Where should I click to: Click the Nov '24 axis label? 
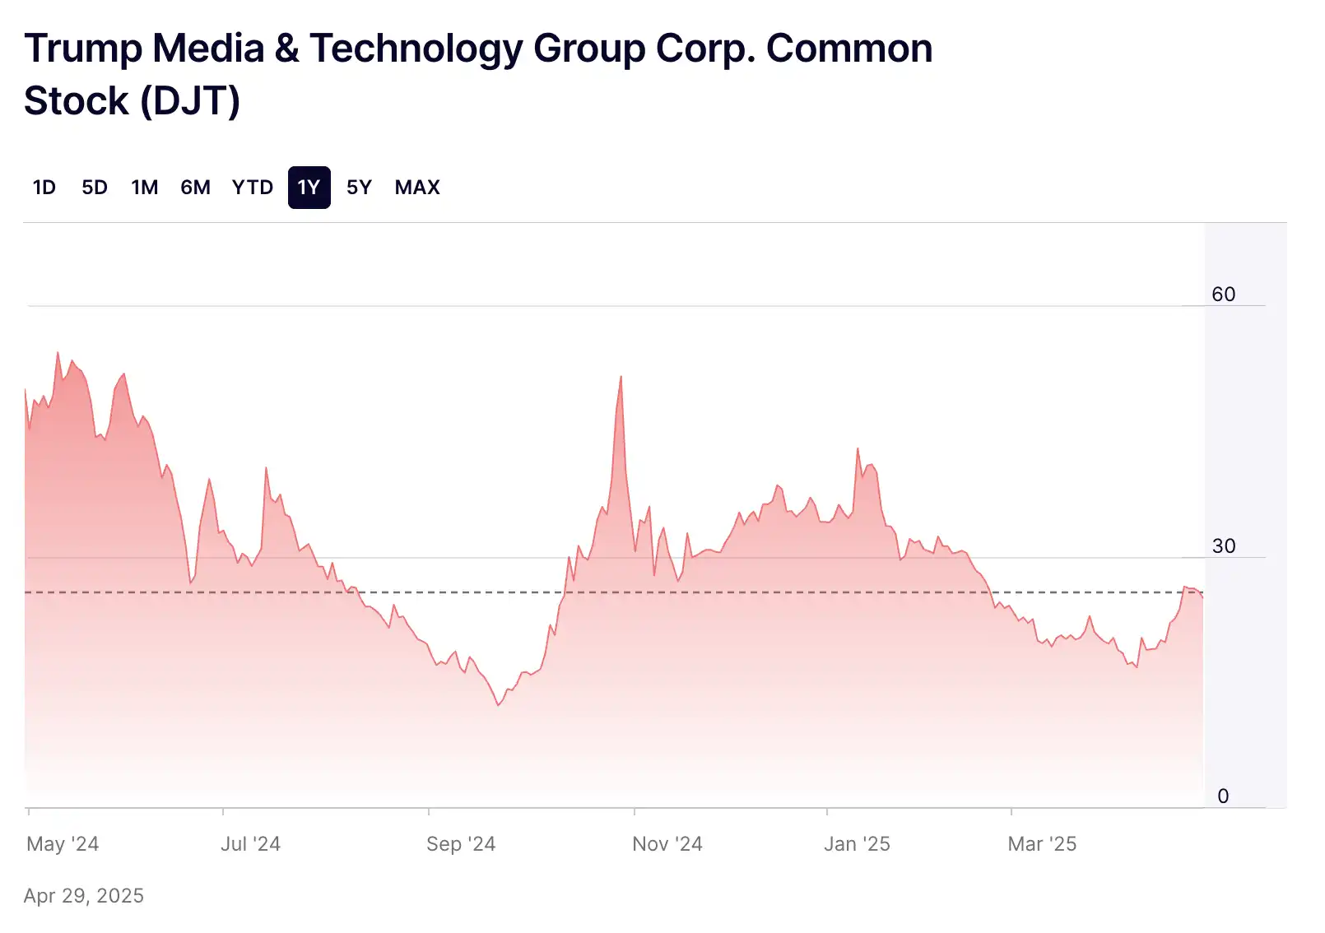pyautogui.click(x=667, y=844)
